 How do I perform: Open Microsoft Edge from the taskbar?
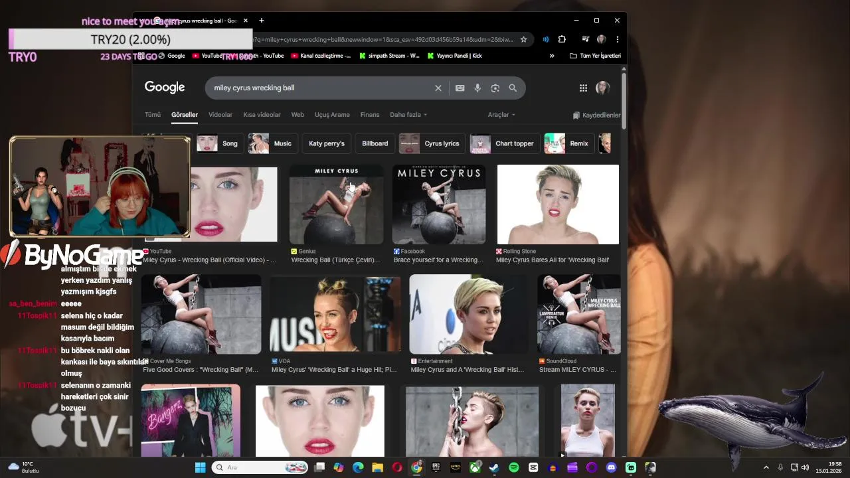click(358, 467)
